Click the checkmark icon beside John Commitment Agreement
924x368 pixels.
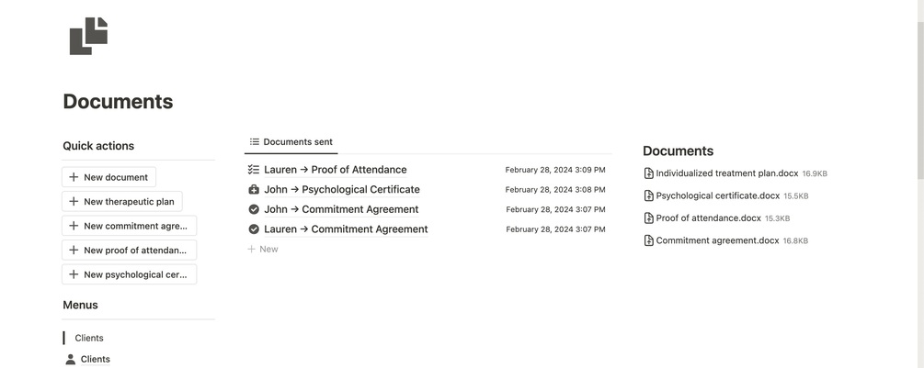click(254, 209)
